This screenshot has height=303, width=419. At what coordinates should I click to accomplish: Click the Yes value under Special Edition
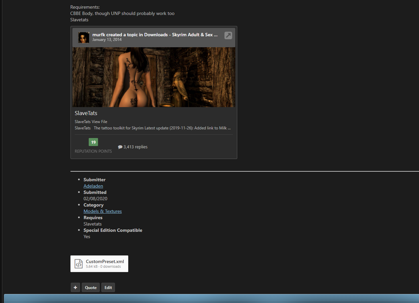click(x=87, y=236)
